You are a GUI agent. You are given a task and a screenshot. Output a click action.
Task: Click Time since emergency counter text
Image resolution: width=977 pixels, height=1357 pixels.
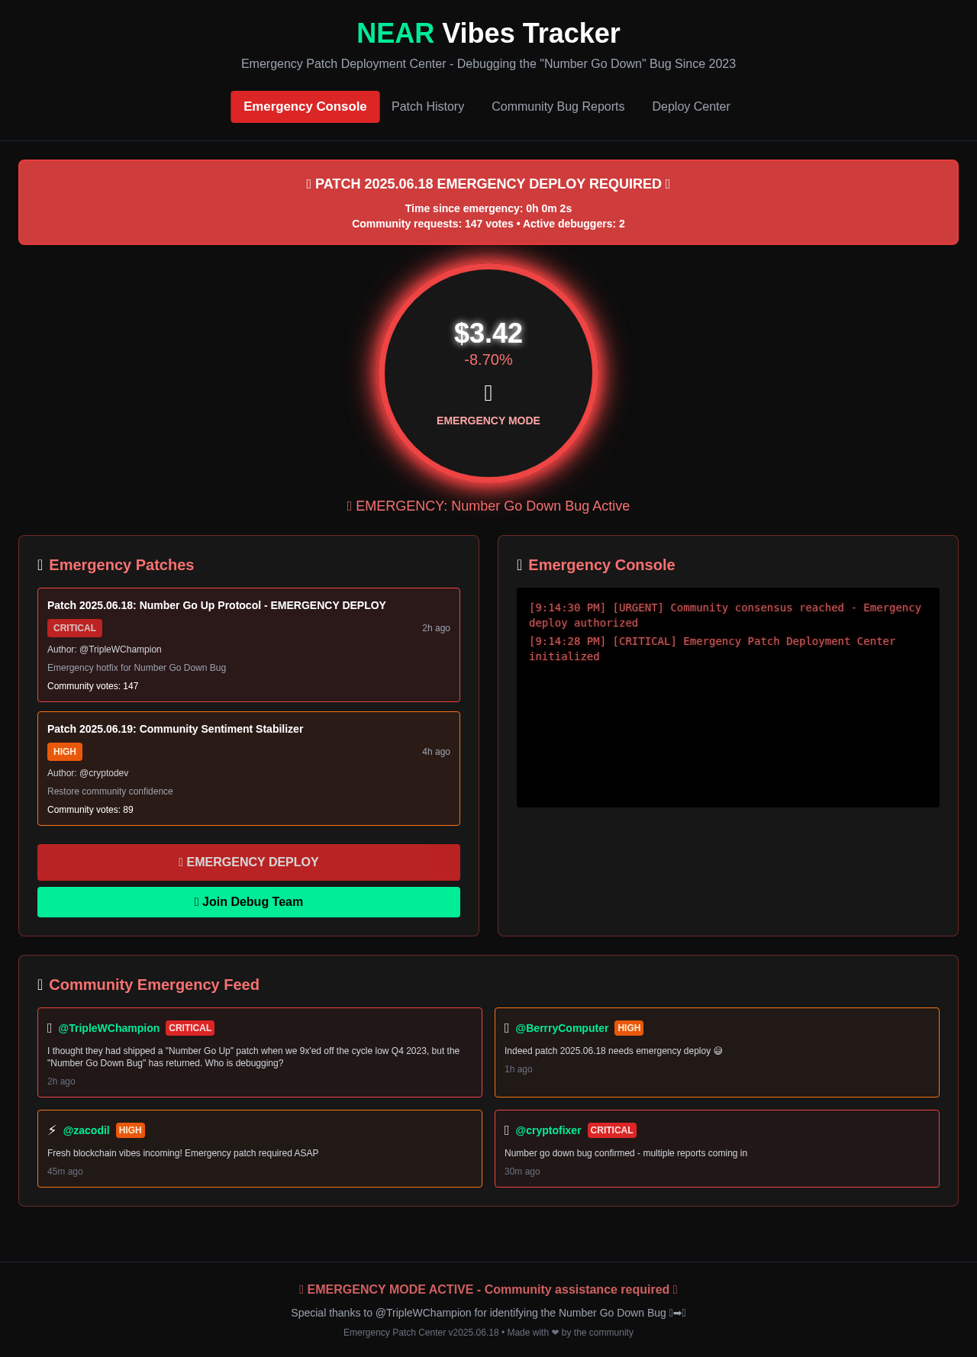pyautogui.click(x=488, y=208)
